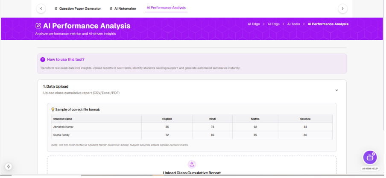The width and height of the screenshot is (386, 178).
Task: Click the English column header
Action: pos(167,119)
